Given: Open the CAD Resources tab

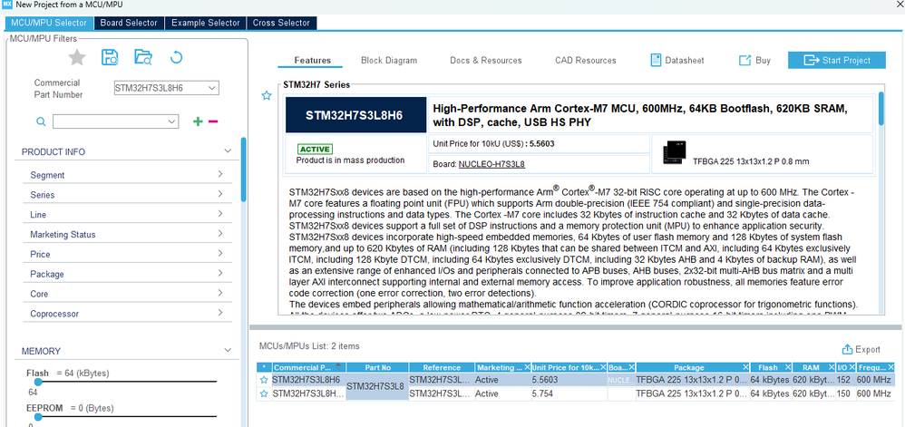Looking at the screenshot, I should click(586, 60).
